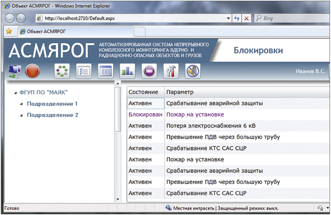Viewport: 331px width, 215px height.
Task: Open the circle of green dots icon
Action: coord(62,71)
